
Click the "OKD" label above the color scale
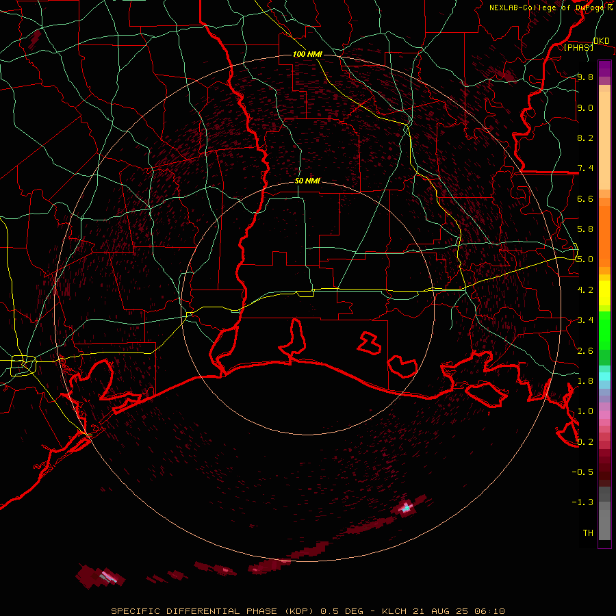click(601, 40)
